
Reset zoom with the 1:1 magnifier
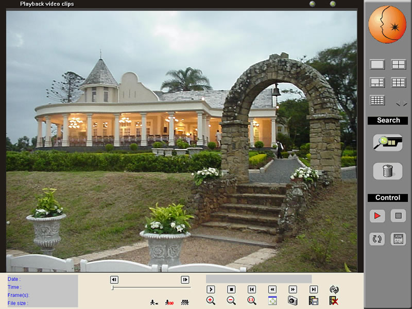click(252, 301)
